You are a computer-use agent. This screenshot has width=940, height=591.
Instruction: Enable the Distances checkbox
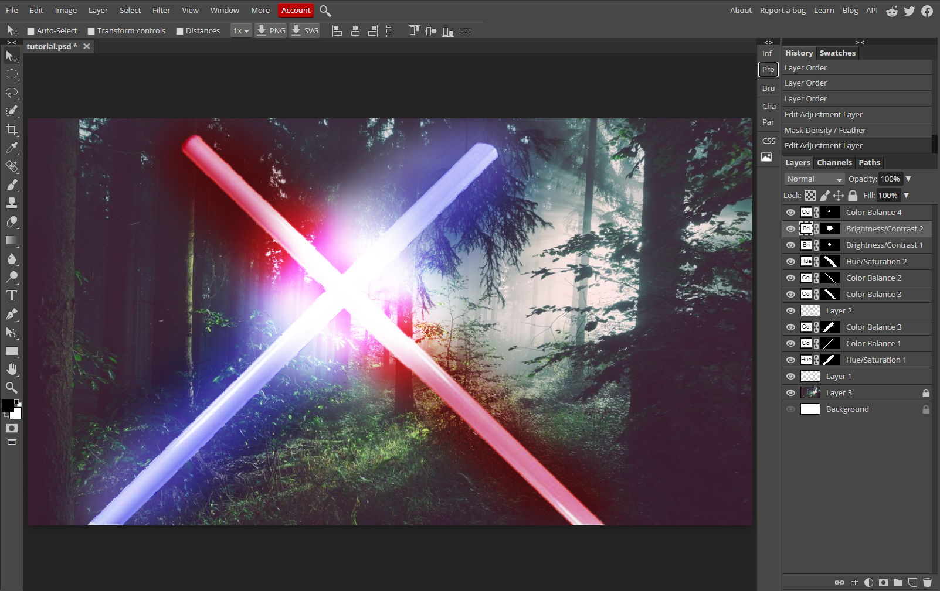[x=179, y=31]
